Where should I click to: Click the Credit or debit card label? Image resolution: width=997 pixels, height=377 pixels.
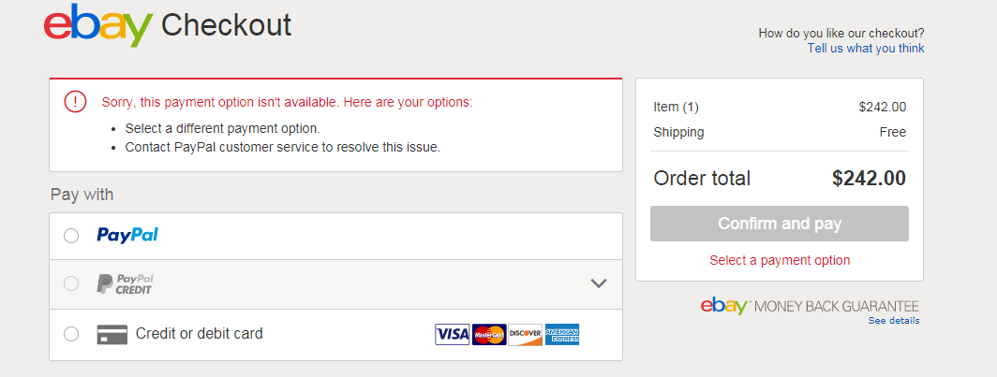pyautogui.click(x=200, y=333)
